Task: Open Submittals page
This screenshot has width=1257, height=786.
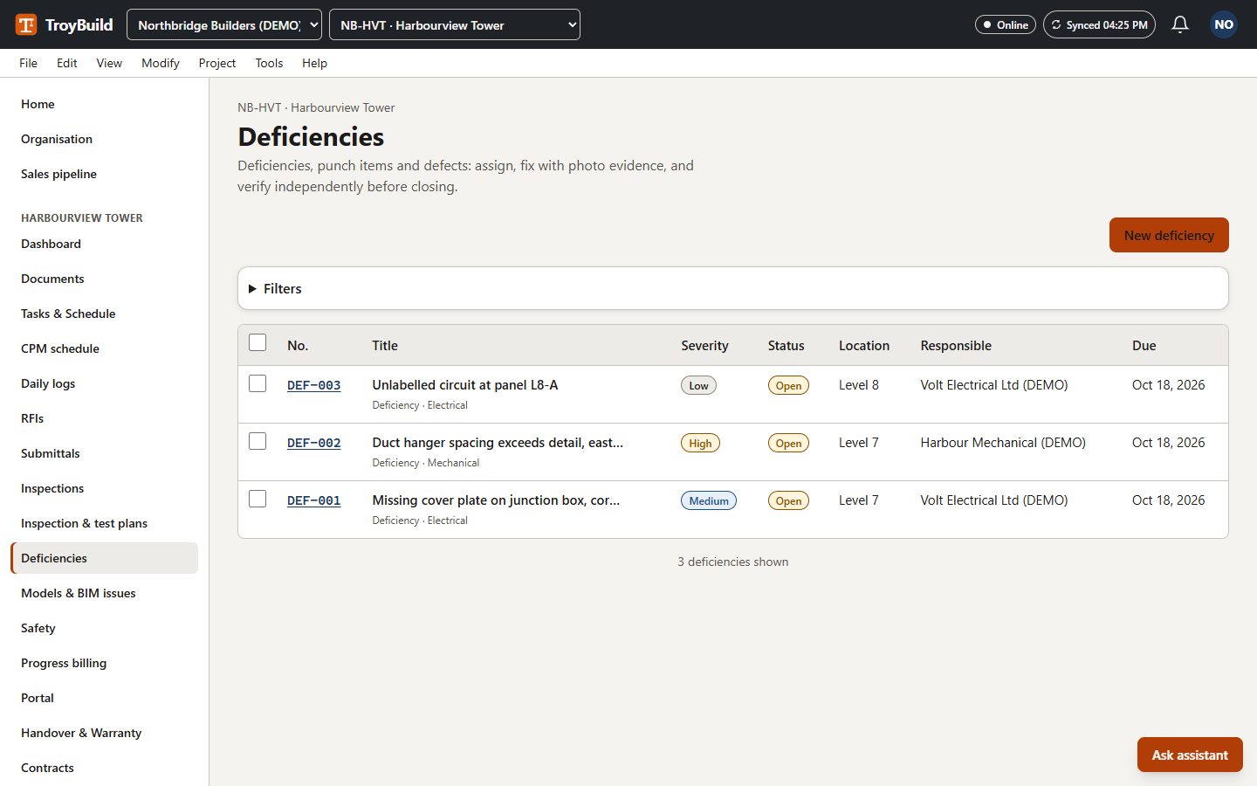Action: (105, 453)
